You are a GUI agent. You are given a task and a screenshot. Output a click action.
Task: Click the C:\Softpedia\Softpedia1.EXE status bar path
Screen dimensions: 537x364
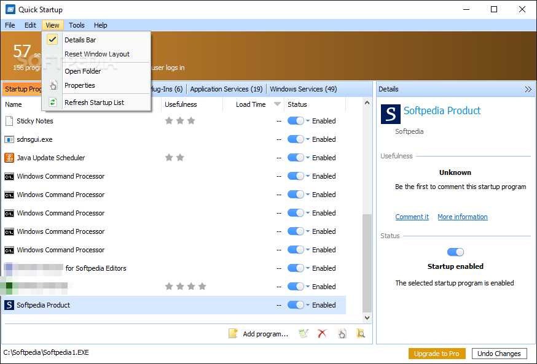[46, 352]
